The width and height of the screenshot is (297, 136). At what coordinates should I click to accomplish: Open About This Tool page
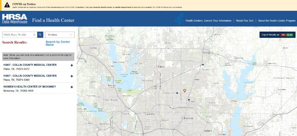245,20
